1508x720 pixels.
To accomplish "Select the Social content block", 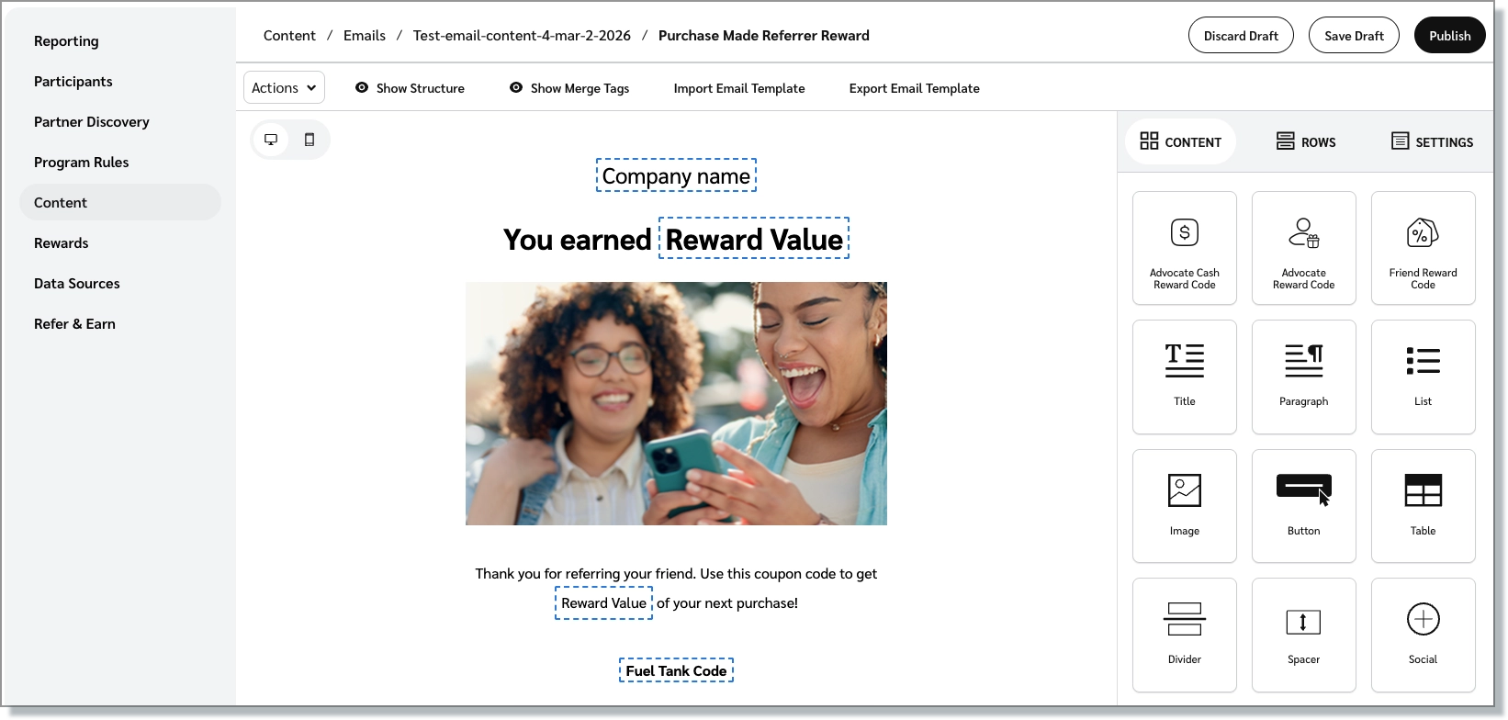I will [x=1423, y=635].
